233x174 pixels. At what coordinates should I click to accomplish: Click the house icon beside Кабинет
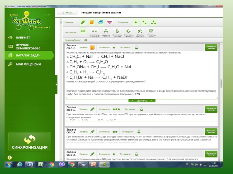tap(10, 38)
